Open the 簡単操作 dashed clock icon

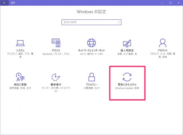tap(56, 77)
